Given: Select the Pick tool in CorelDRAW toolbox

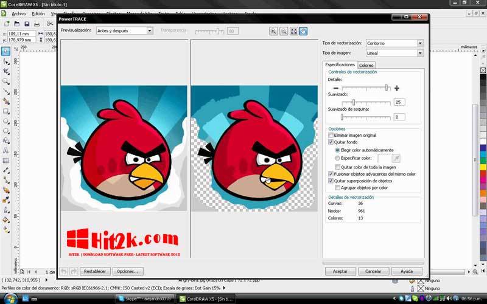Looking at the screenshot, I should click(x=5, y=52).
